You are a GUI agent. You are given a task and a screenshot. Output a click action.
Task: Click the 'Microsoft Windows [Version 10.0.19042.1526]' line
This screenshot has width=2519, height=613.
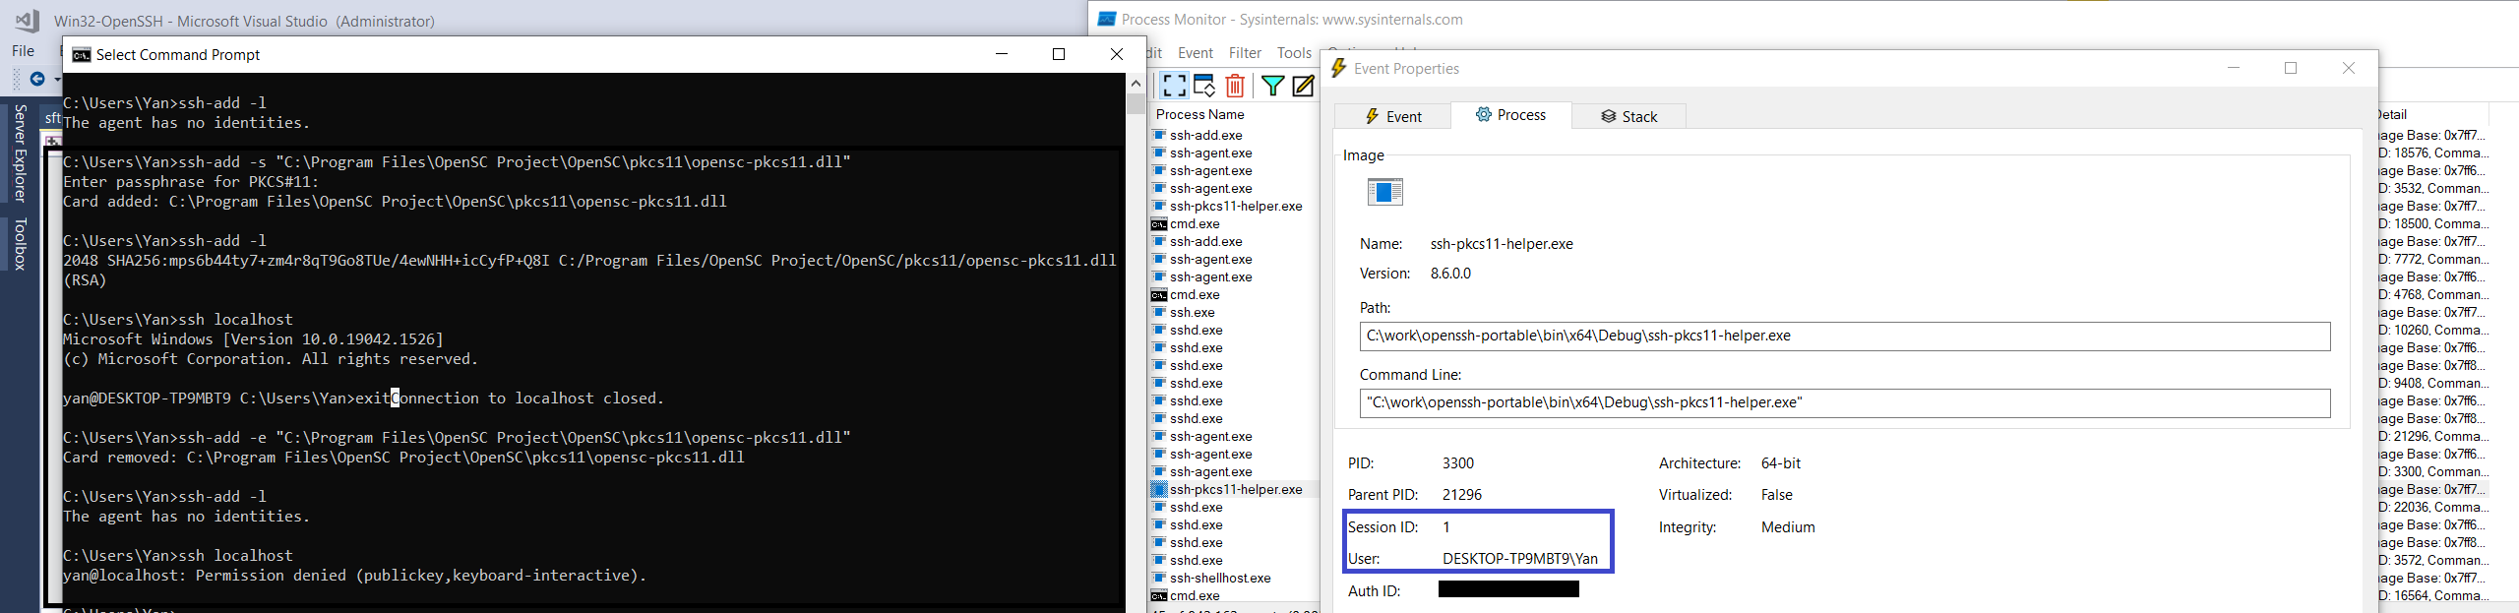point(253,339)
